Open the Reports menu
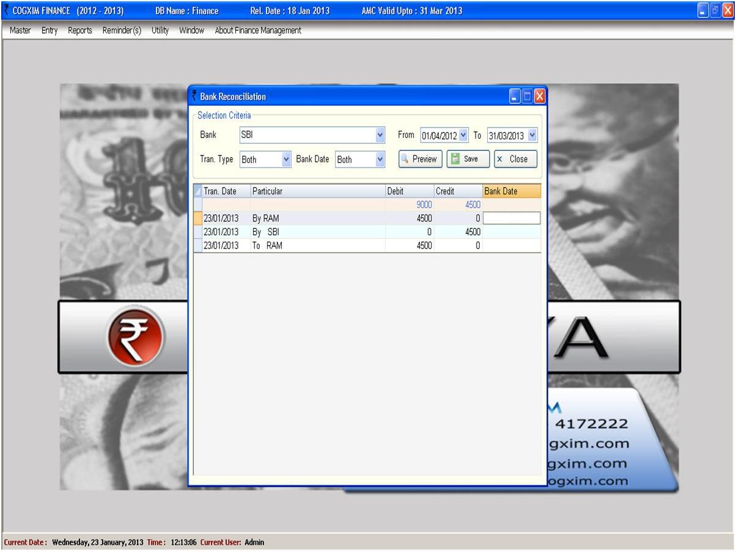The height and width of the screenshot is (552, 736). [80, 31]
